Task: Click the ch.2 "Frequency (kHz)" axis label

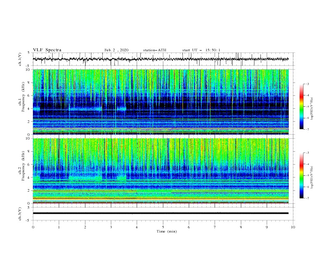Action: [x=23, y=165]
